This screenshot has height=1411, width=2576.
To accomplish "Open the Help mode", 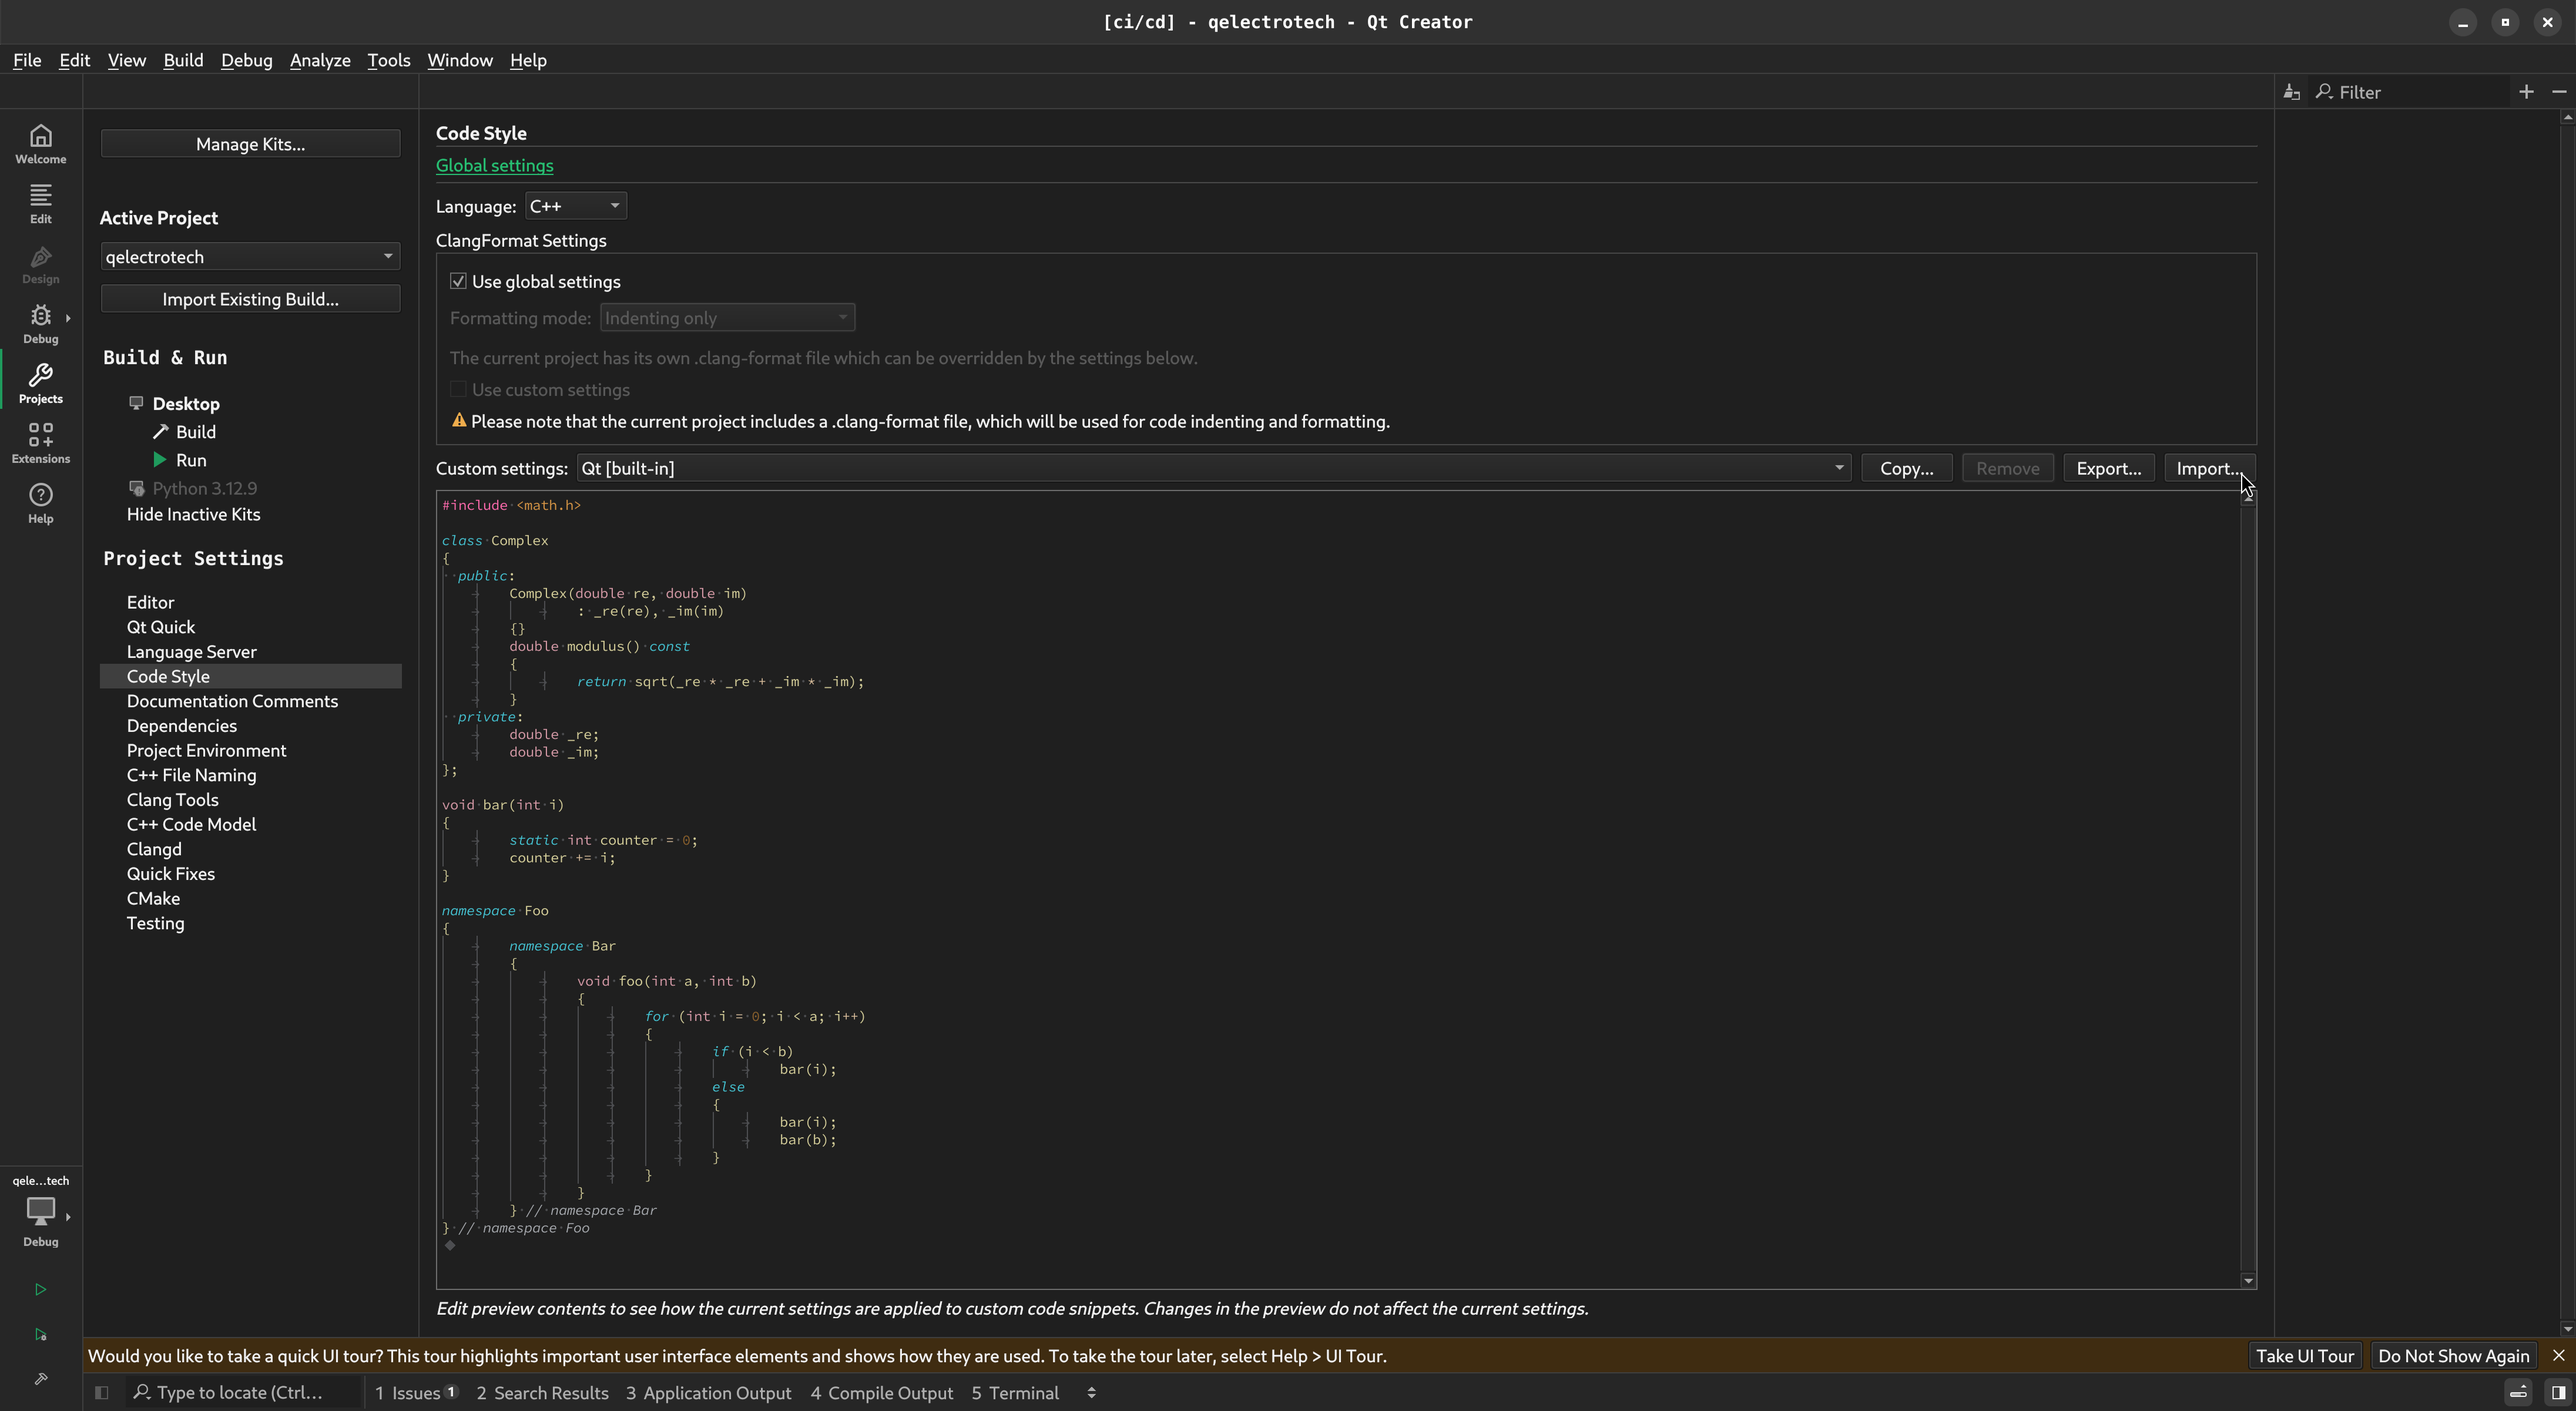I will (40, 504).
